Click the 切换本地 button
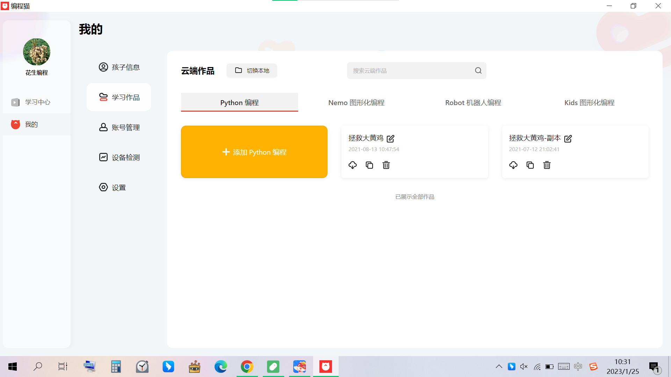The width and height of the screenshot is (671, 377). [x=252, y=71]
